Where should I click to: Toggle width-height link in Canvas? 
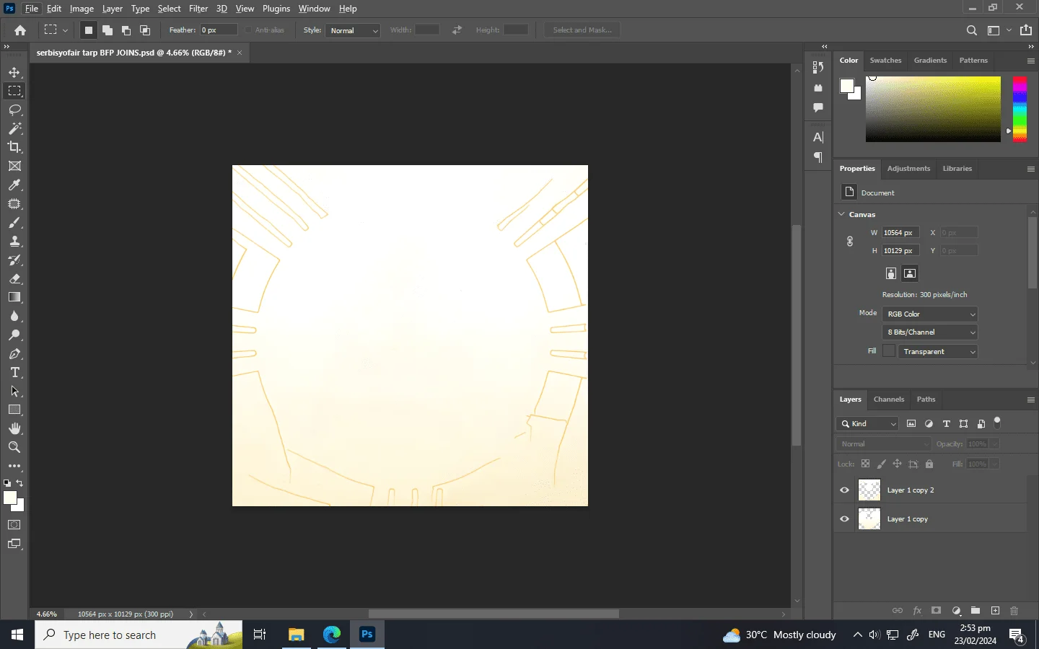[850, 242]
